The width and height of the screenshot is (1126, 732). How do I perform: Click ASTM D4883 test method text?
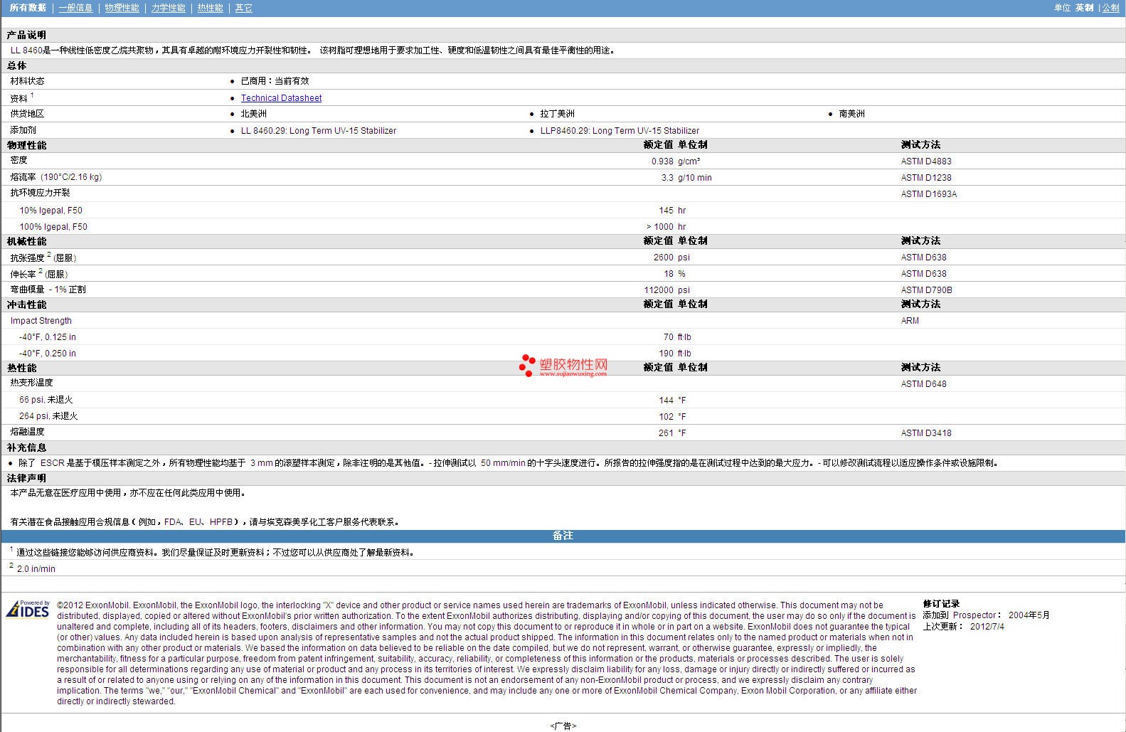tap(926, 161)
